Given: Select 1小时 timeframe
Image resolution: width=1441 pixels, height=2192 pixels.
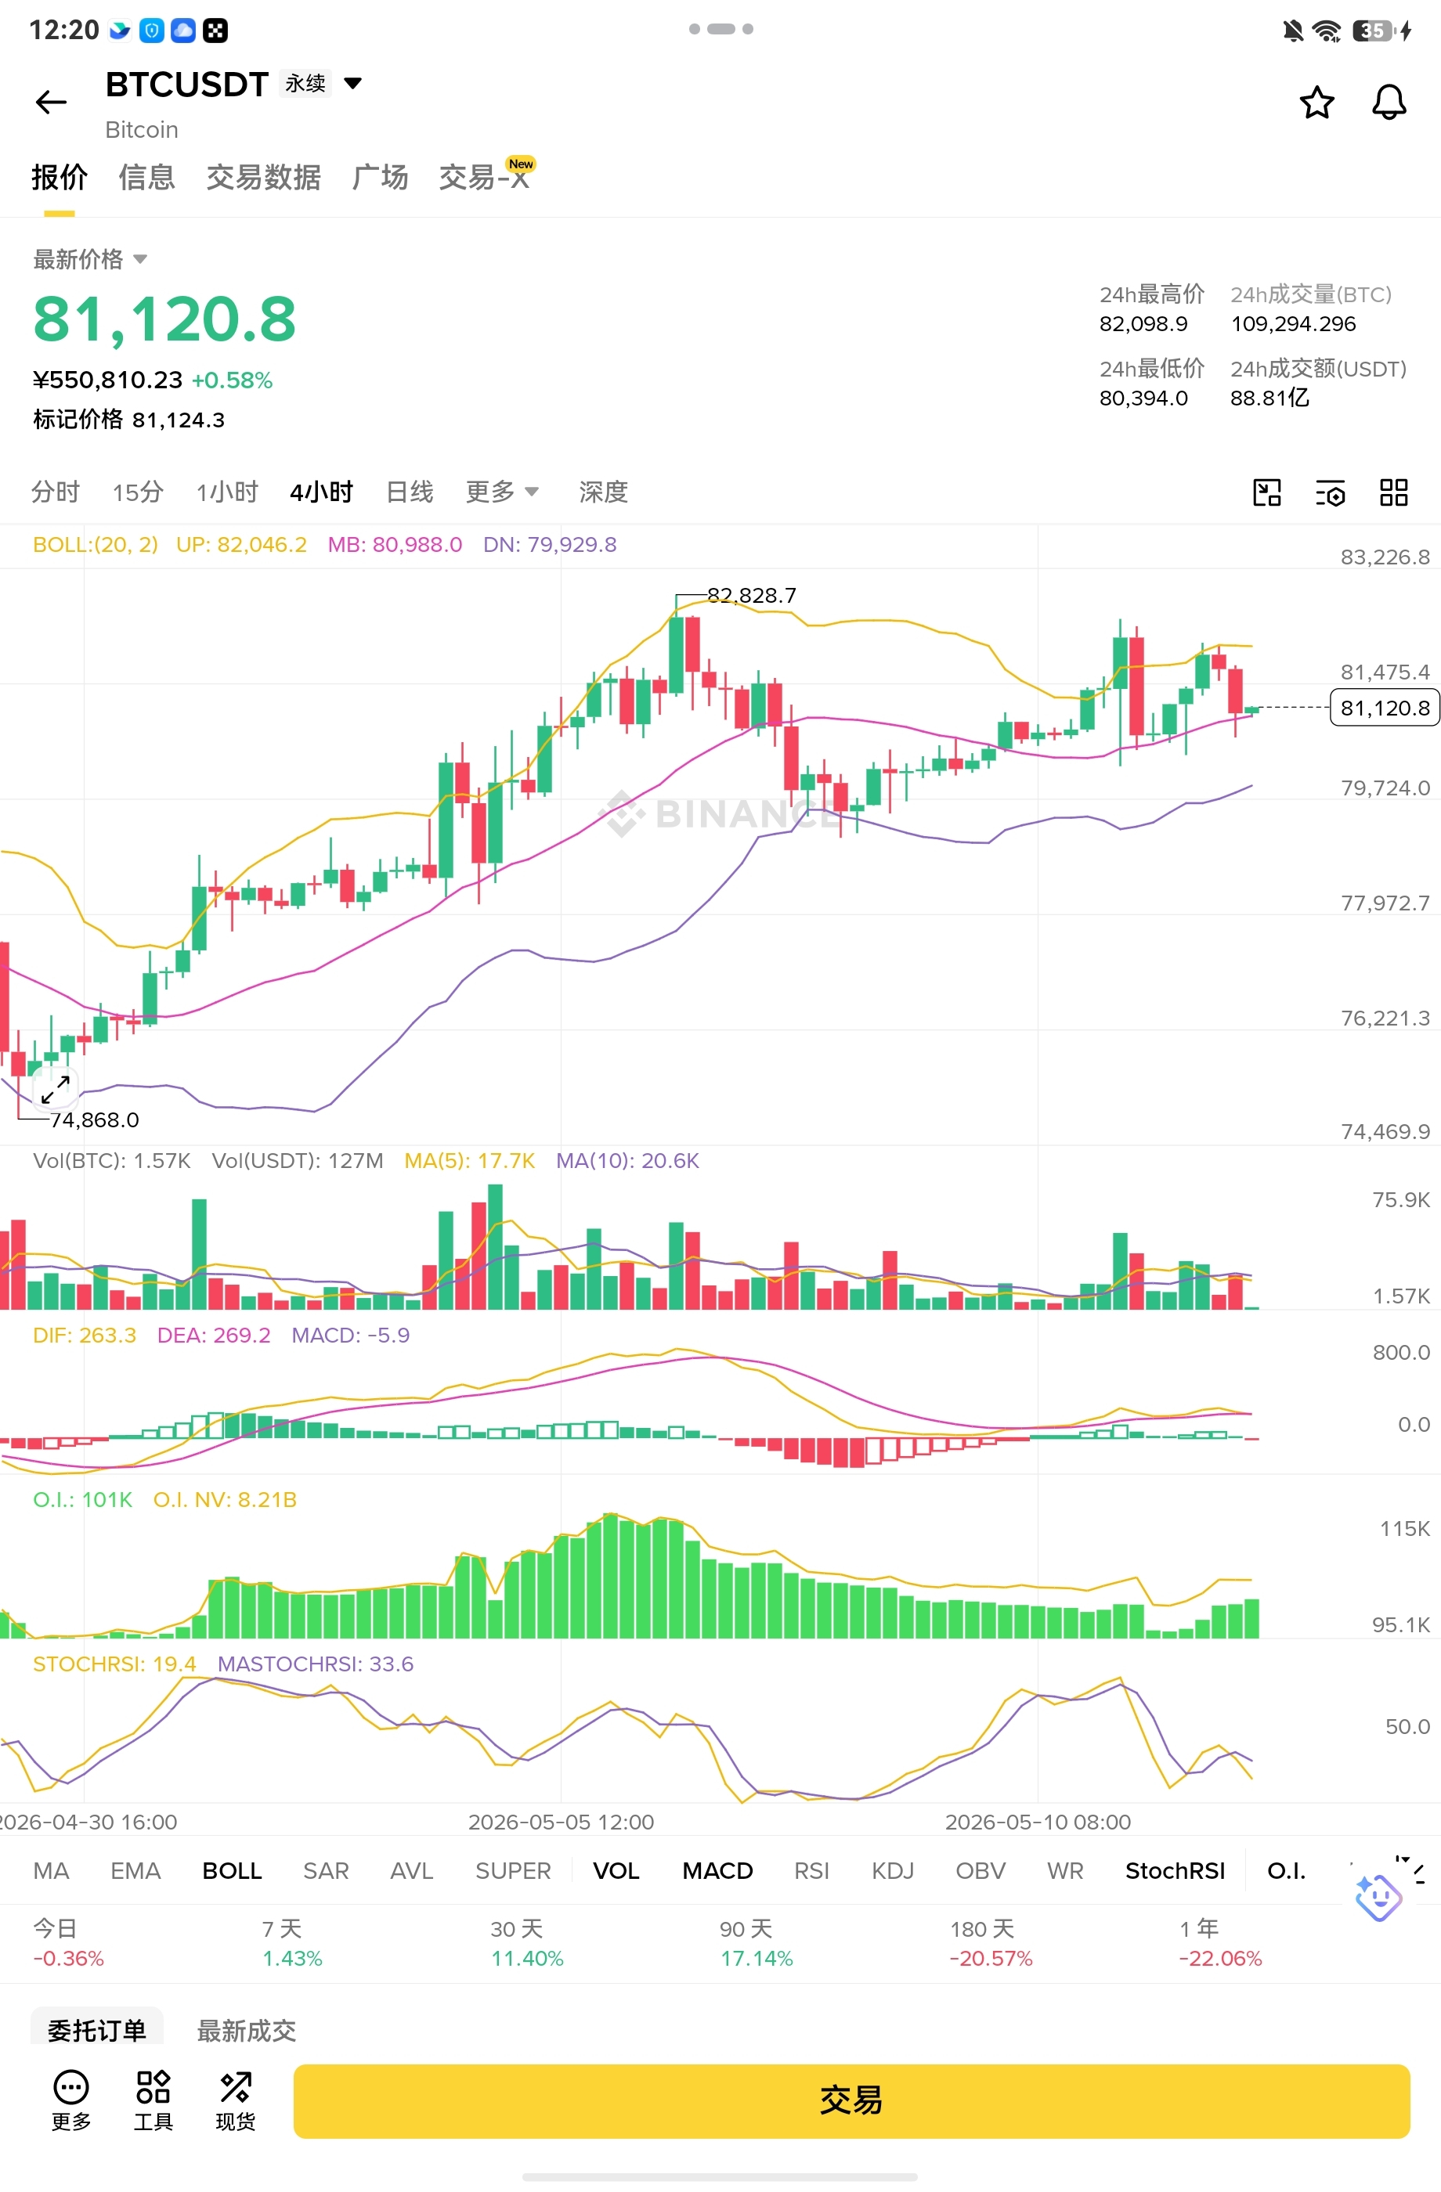Looking at the screenshot, I should pos(226,492).
